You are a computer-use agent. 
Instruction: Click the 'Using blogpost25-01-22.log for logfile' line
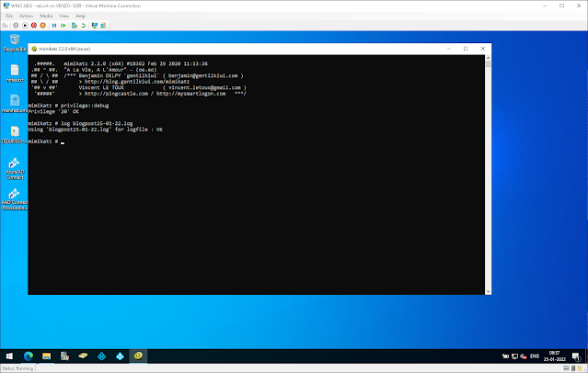click(x=96, y=130)
